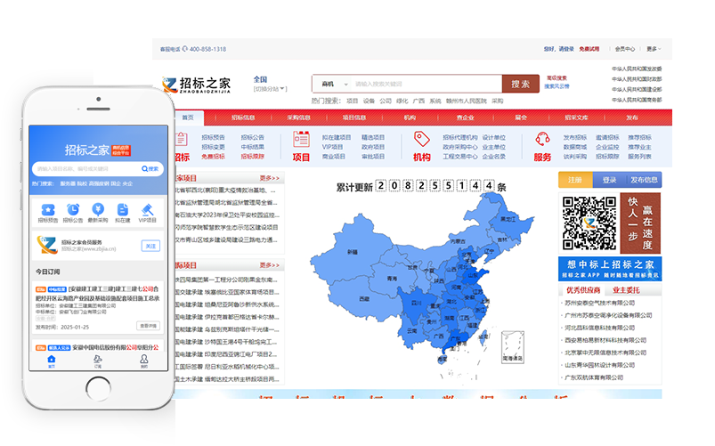Expand the 更多 menu in top bar
The width and height of the screenshot is (715, 446).
click(653, 49)
